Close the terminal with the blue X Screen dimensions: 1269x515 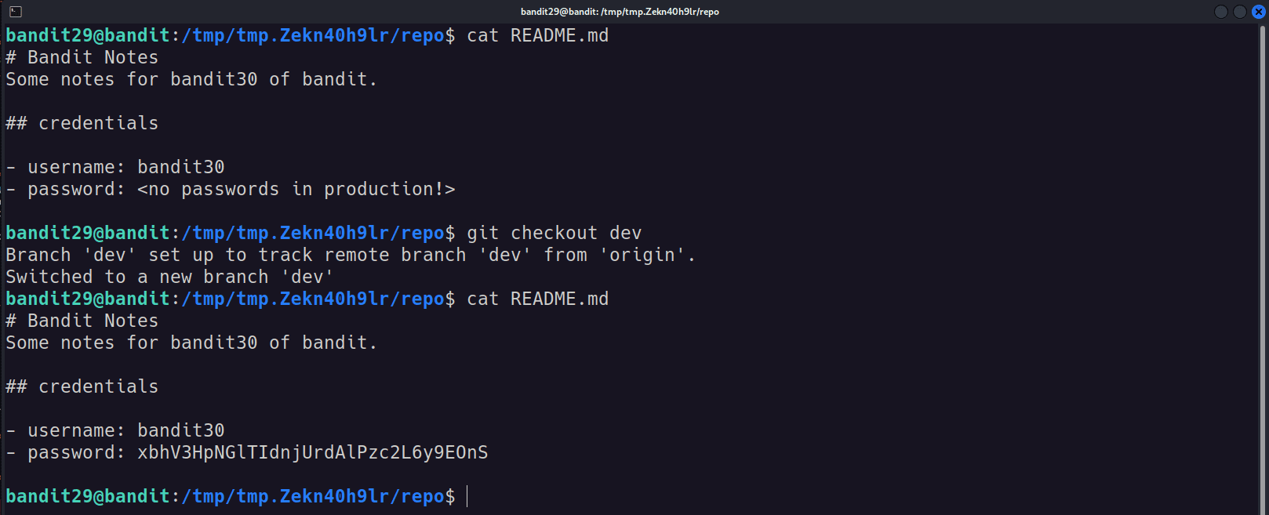1258,12
